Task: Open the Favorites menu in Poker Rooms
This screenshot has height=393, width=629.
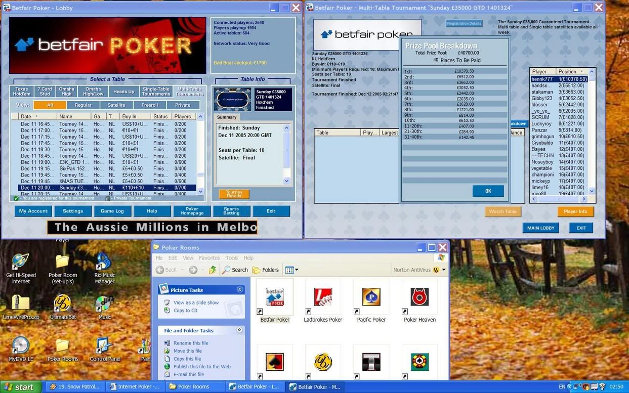Action: coord(209,258)
